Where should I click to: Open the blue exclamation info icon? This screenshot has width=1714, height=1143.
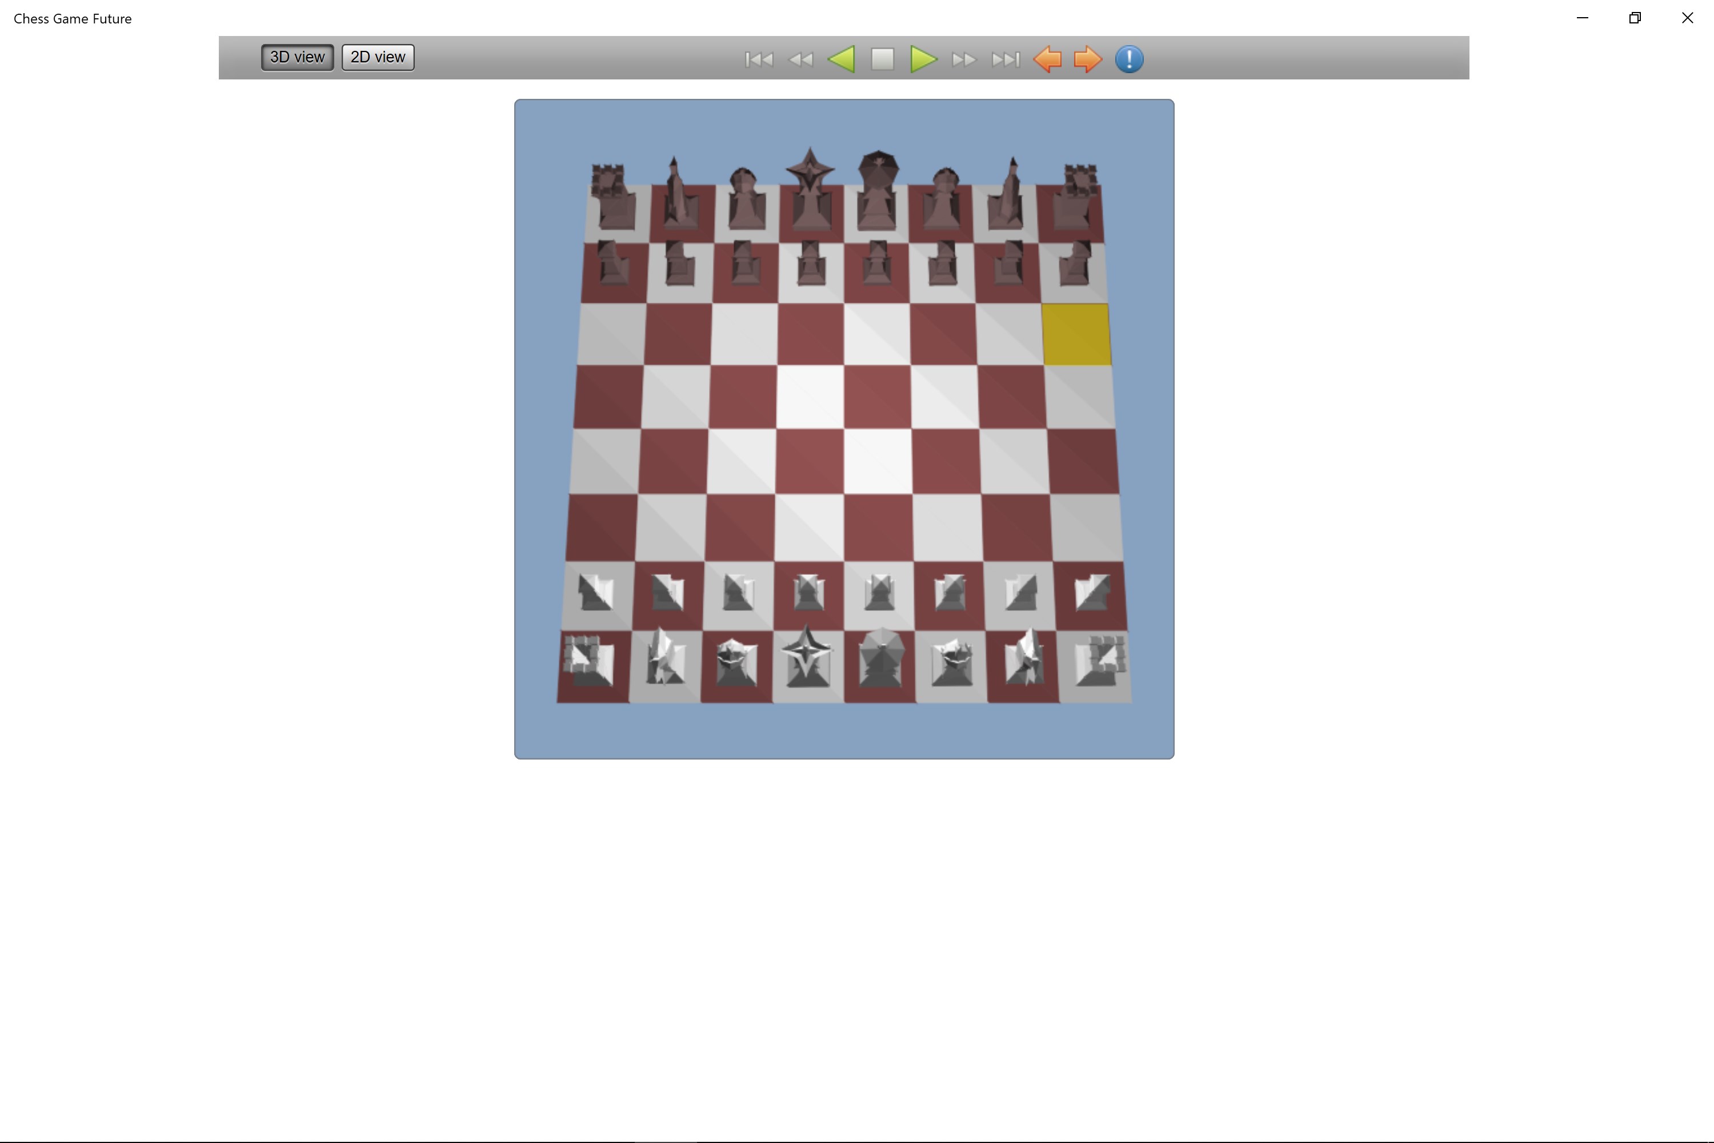click(x=1129, y=59)
